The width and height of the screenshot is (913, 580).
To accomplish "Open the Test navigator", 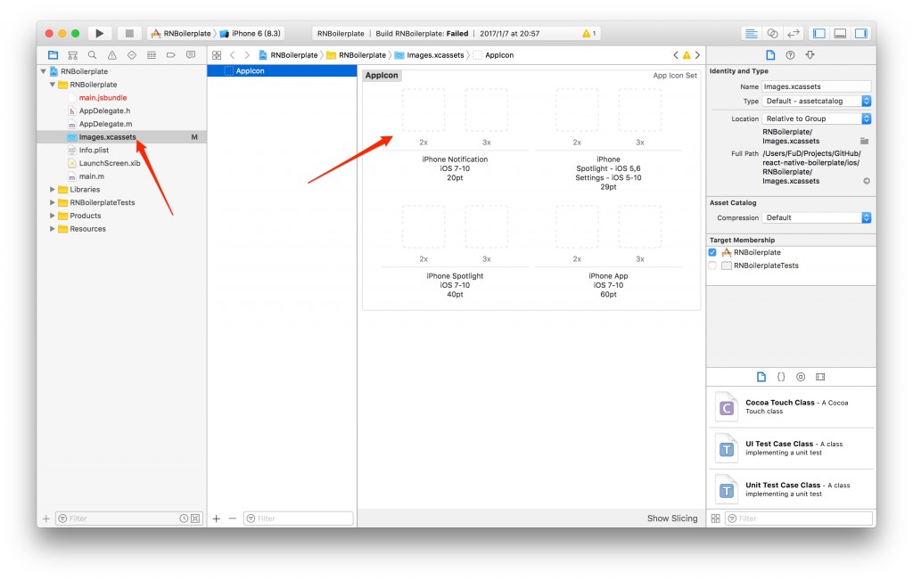I will click(x=132, y=54).
